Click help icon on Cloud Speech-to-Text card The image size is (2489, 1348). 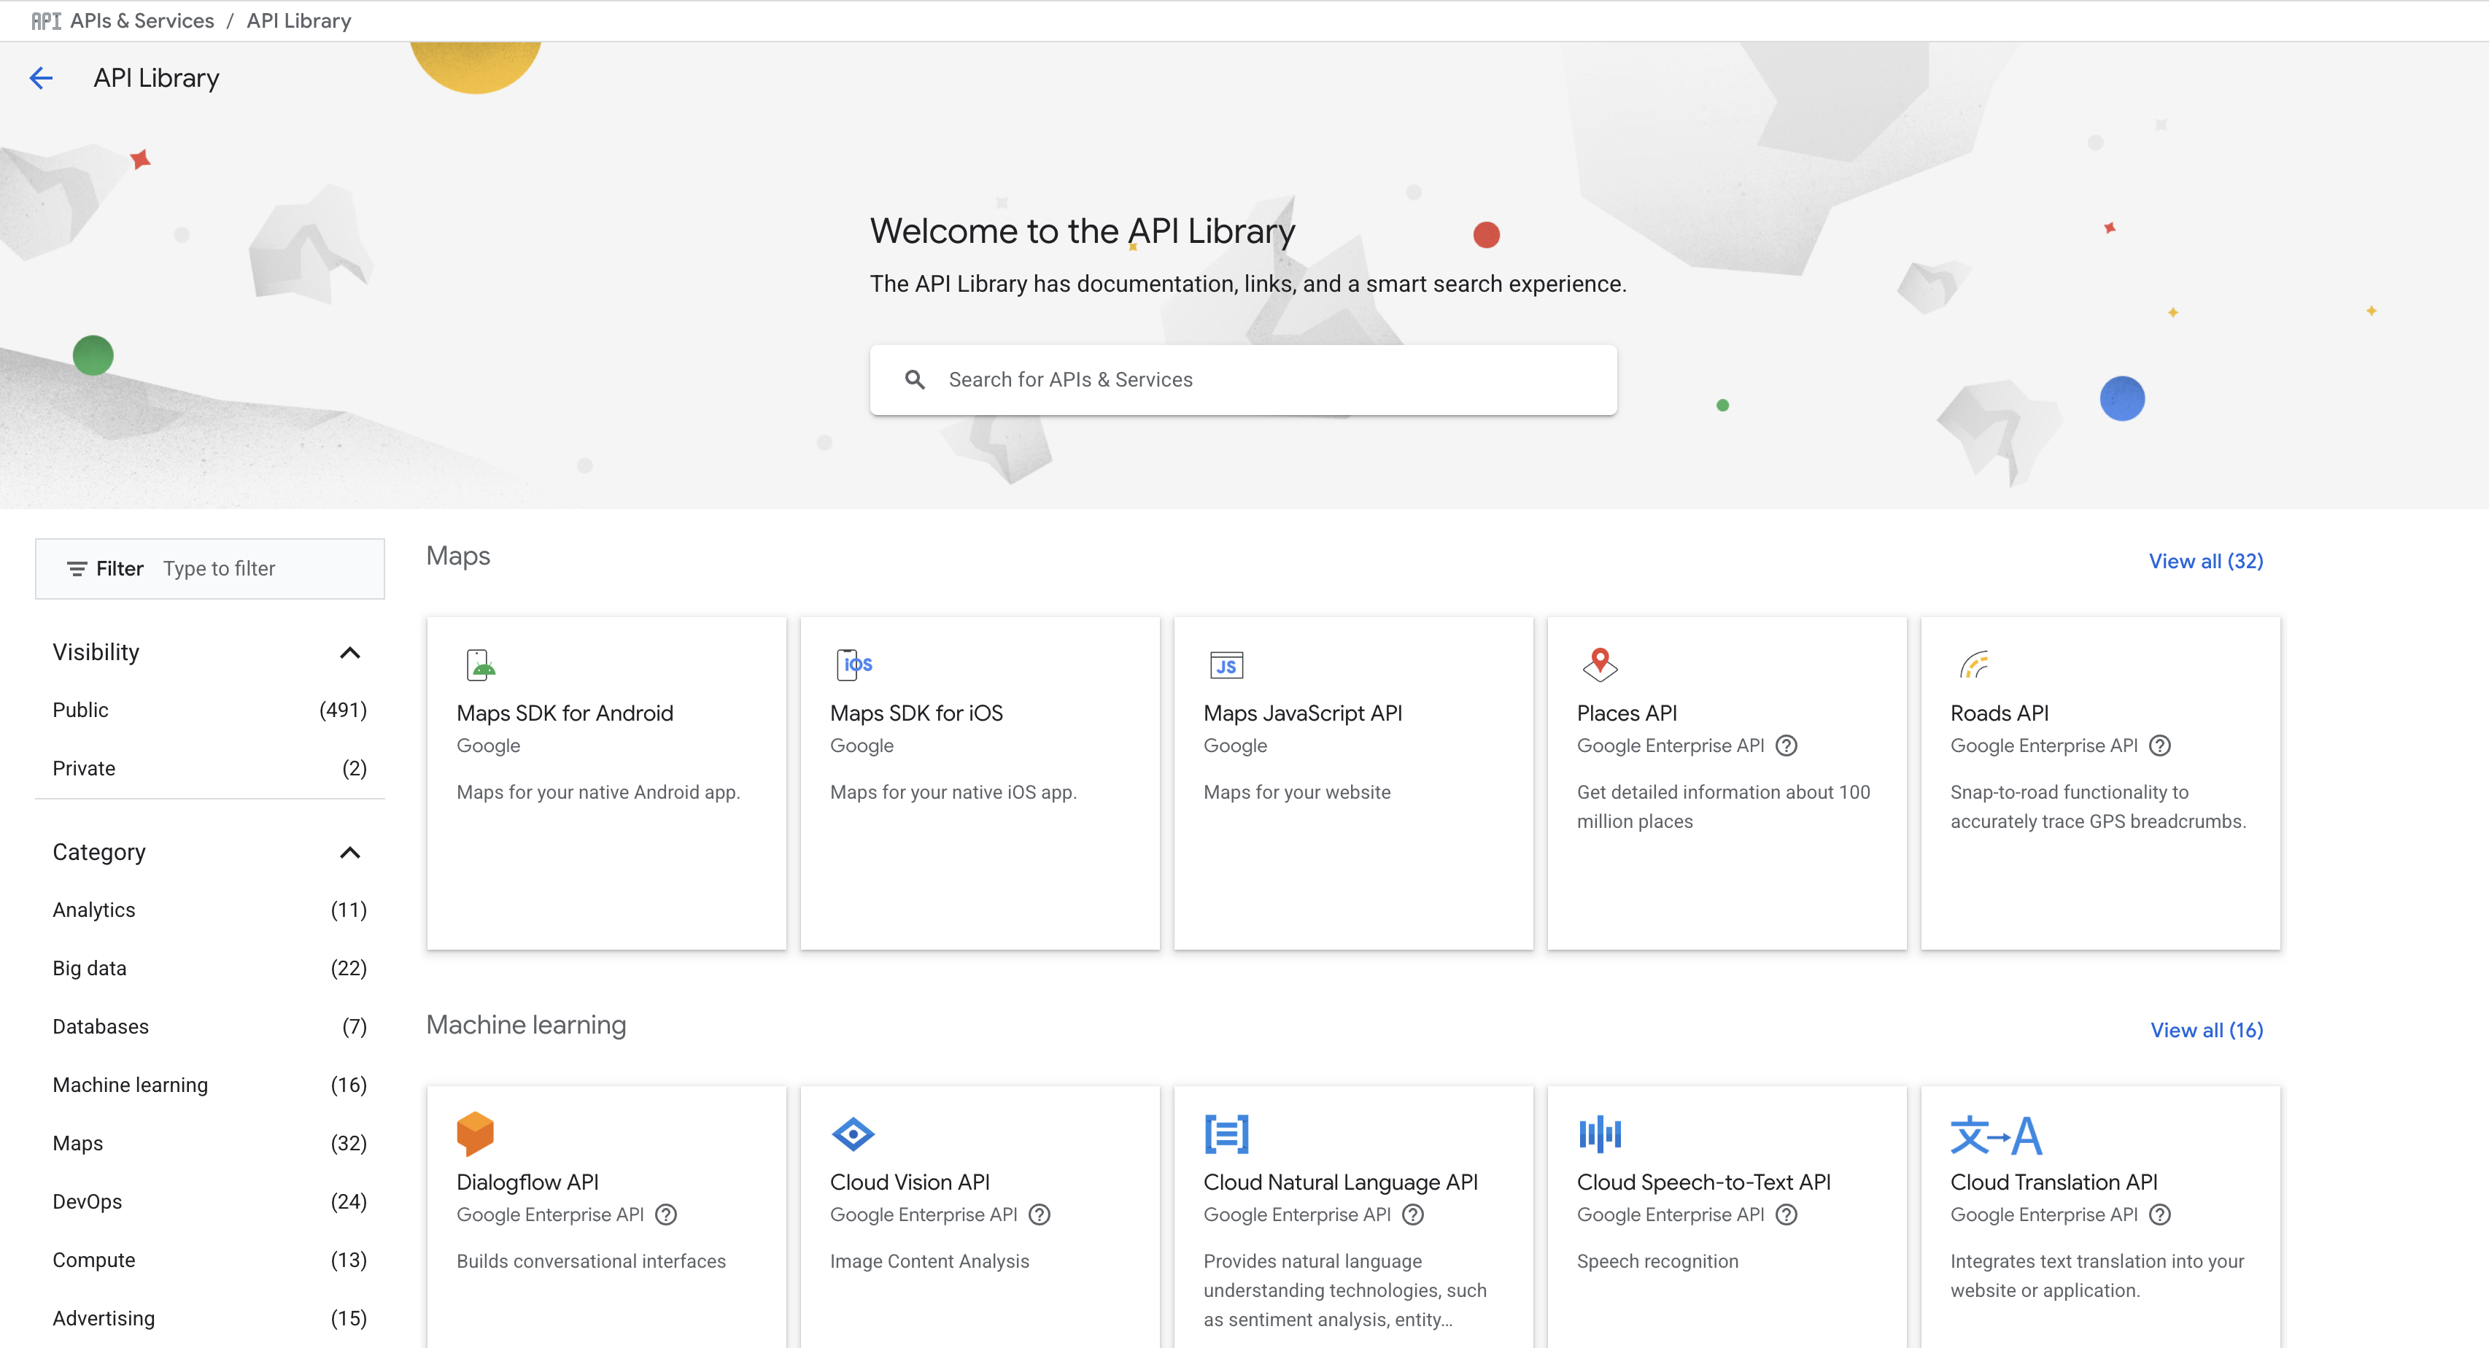pyautogui.click(x=1787, y=1215)
